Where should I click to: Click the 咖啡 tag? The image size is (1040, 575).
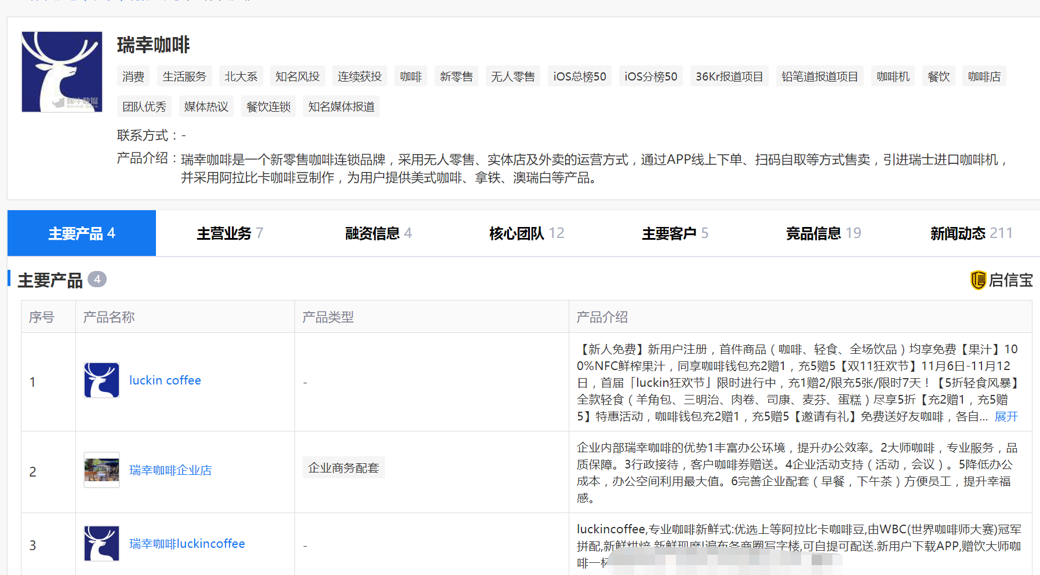pos(411,76)
